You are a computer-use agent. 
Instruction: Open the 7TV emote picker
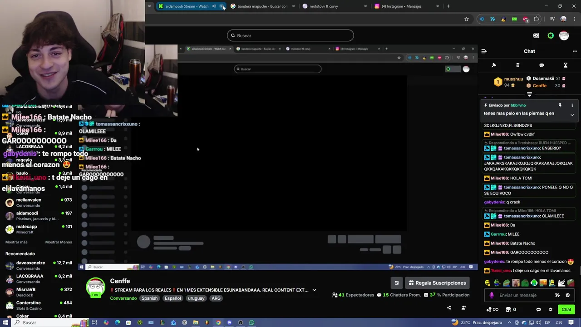[x=557, y=295]
